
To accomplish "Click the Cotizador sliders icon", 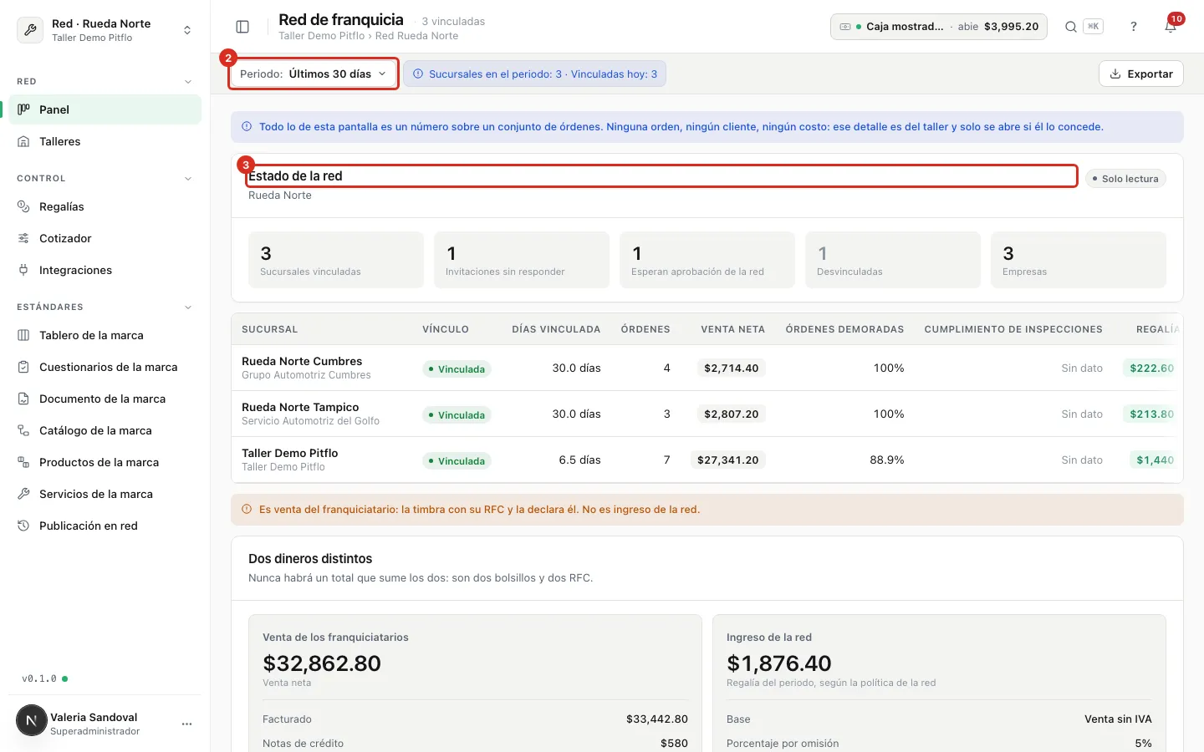I will click(x=23, y=238).
